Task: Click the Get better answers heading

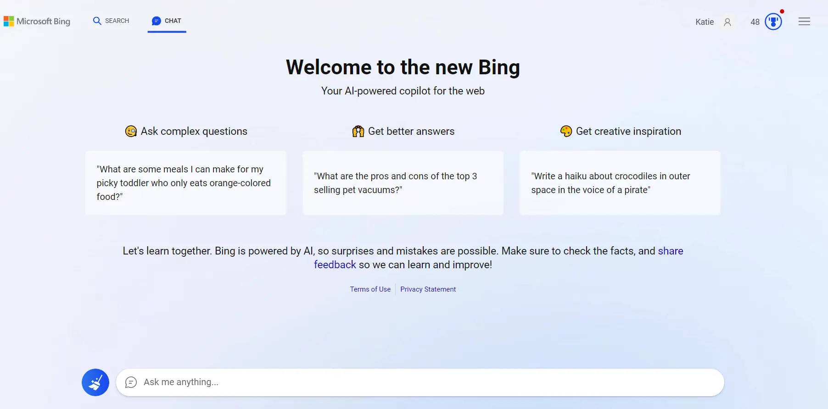Action: coord(411,131)
